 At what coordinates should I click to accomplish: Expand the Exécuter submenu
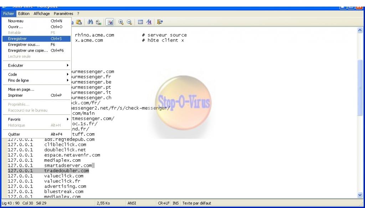36,65
